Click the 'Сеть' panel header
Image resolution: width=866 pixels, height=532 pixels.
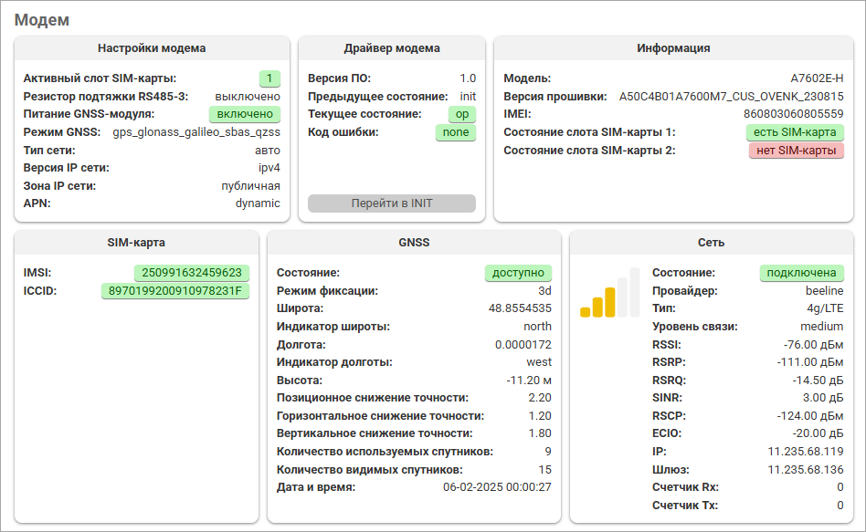(x=711, y=243)
